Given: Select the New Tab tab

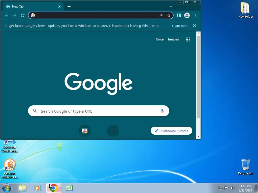Looking at the screenshot, I should [34, 7].
